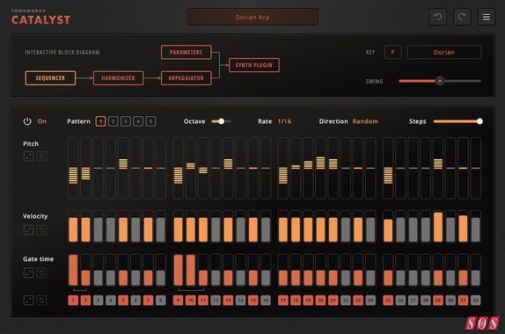The width and height of the screenshot is (505, 334).
Task: Toggle step 16 on/off
Action: 266,301
